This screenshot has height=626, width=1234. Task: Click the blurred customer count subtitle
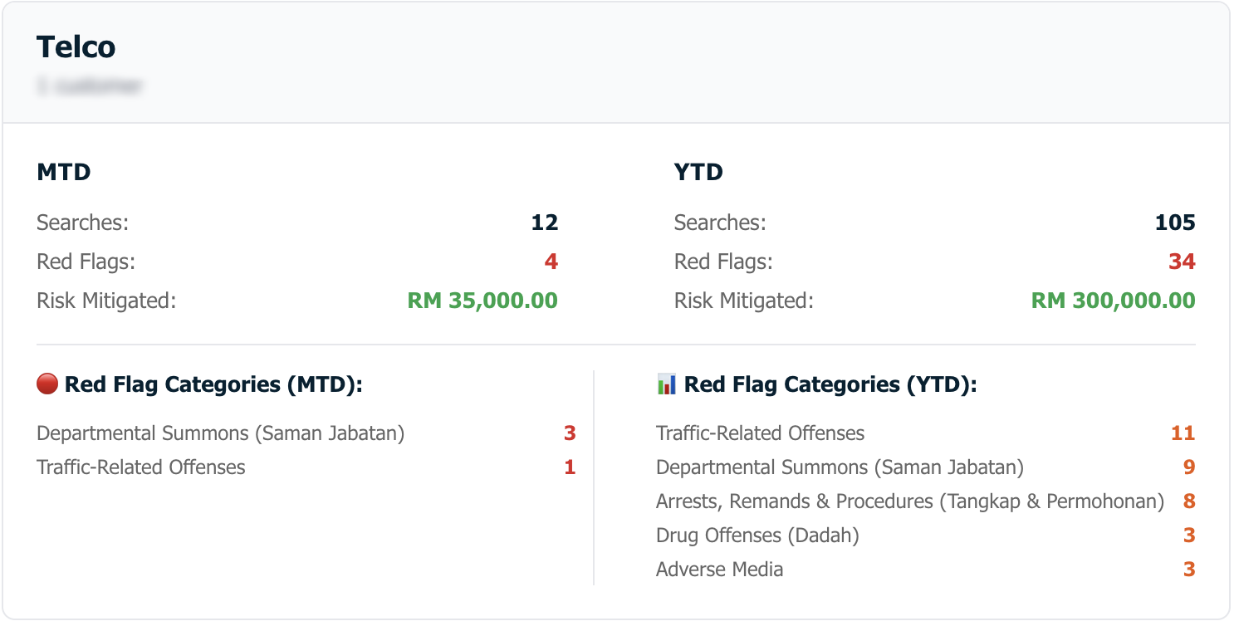coord(90,85)
